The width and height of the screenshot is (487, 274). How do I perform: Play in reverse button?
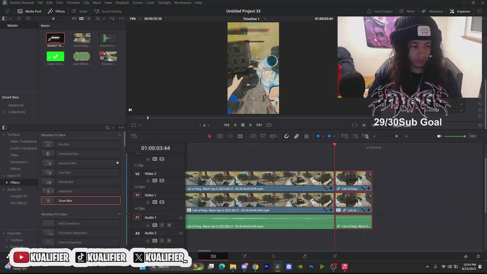tap(235, 125)
